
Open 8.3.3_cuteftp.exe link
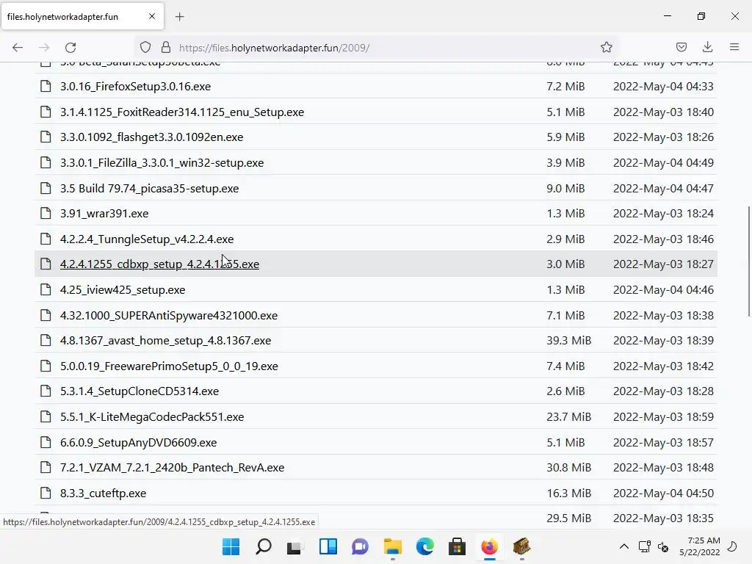pyautogui.click(x=103, y=493)
